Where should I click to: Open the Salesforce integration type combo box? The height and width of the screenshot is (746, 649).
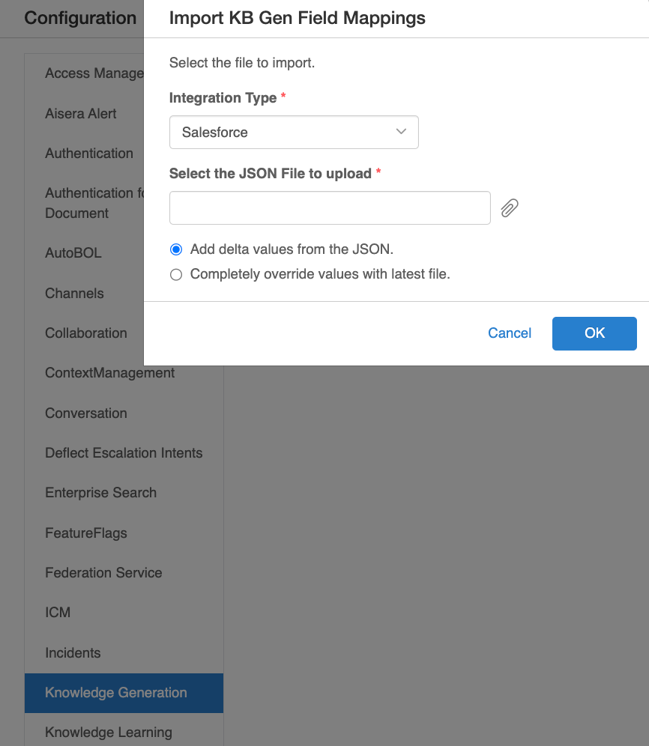294,133
